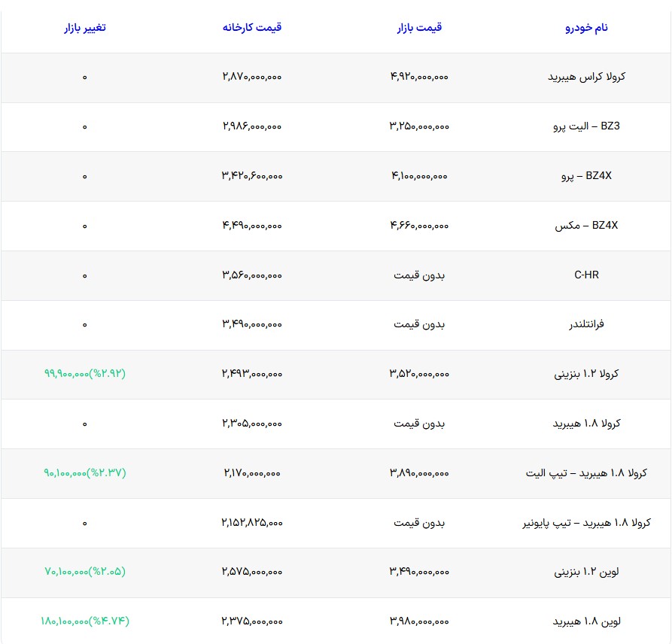672x644 pixels.
Task: Click market price of کرولا کراس هیبرید
Action: (x=419, y=77)
